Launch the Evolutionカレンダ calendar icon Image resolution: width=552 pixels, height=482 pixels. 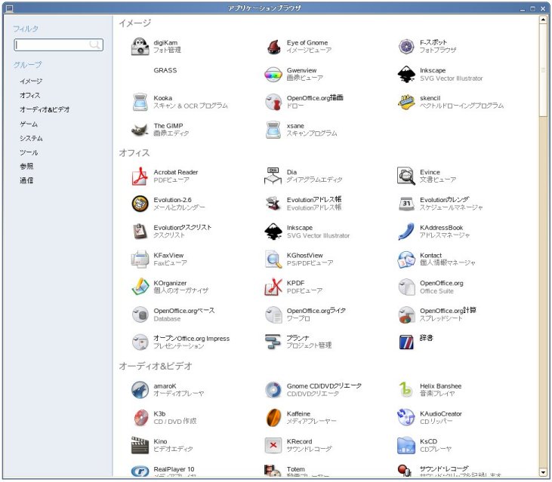[406, 204]
